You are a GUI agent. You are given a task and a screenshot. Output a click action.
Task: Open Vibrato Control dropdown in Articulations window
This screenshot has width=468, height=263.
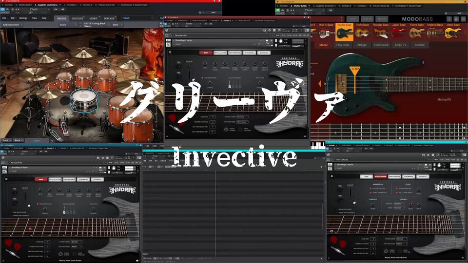(x=399, y=204)
